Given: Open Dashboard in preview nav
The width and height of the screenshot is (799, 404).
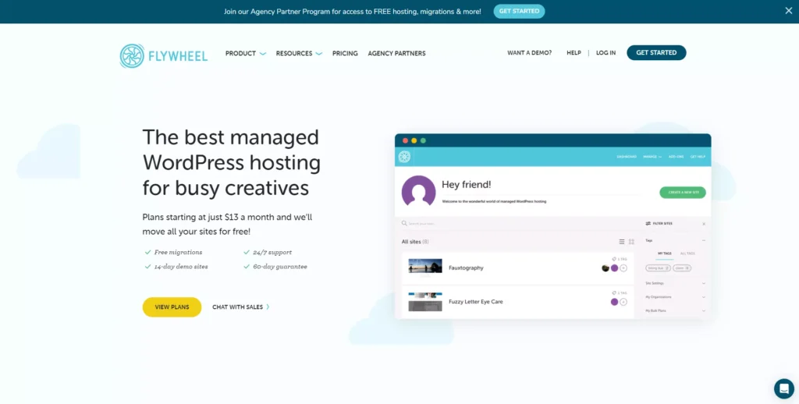Looking at the screenshot, I should pyautogui.click(x=627, y=157).
